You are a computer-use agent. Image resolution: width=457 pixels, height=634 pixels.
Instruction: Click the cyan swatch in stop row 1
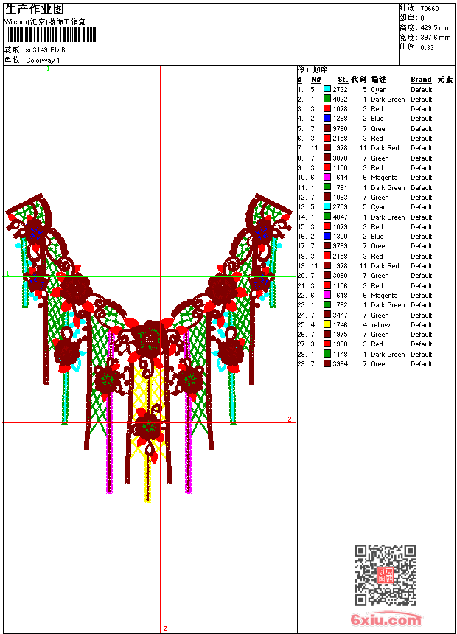pos(327,89)
